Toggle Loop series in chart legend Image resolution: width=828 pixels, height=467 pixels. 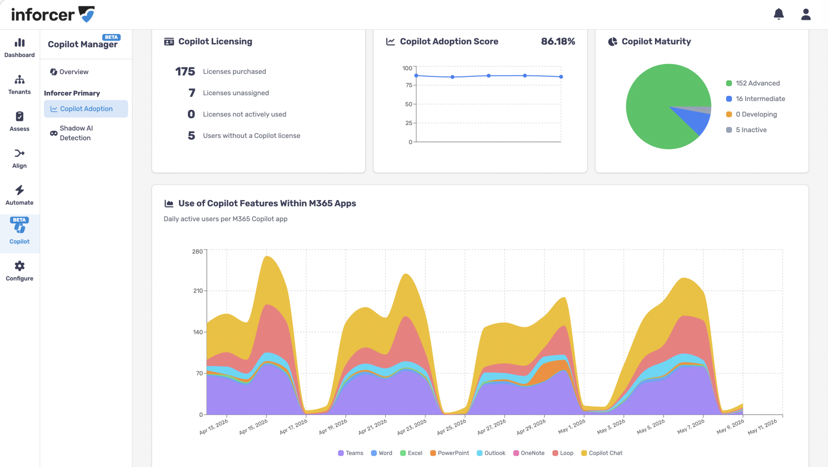(x=563, y=453)
